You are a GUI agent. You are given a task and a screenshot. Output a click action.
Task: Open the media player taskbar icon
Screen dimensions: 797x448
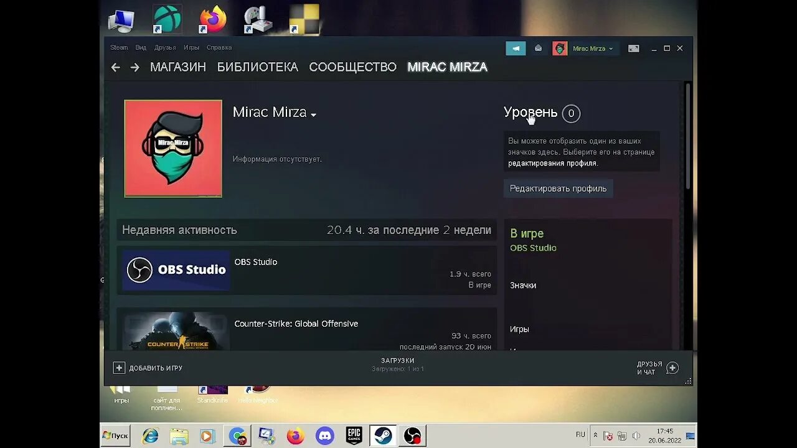click(208, 436)
